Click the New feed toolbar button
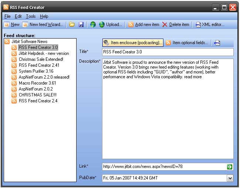240x188 pixels. (x=12, y=24)
